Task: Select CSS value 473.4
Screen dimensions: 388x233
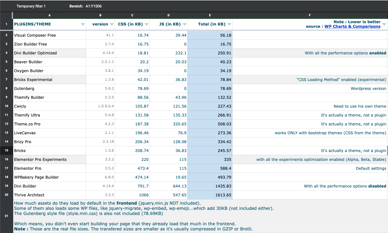Action: 132,168
